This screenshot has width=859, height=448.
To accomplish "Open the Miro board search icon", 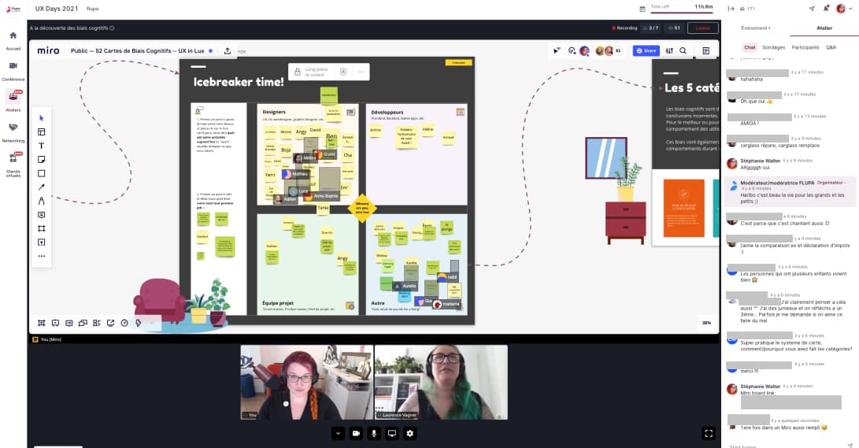I will click(x=683, y=50).
